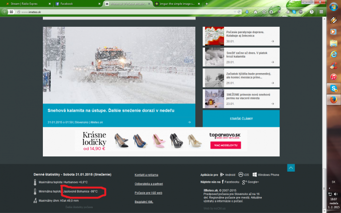The width and height of the screenshot is (341, 213).
Task: Click the SK keyboard language indicator
Action: tap(333, 182)
